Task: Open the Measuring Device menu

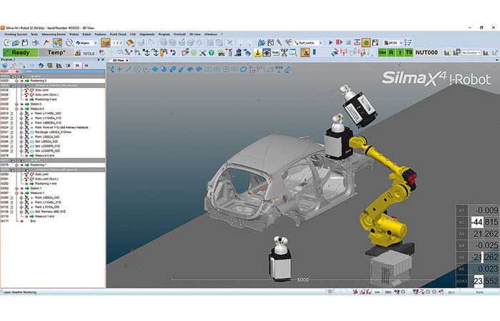Action: 54,34
